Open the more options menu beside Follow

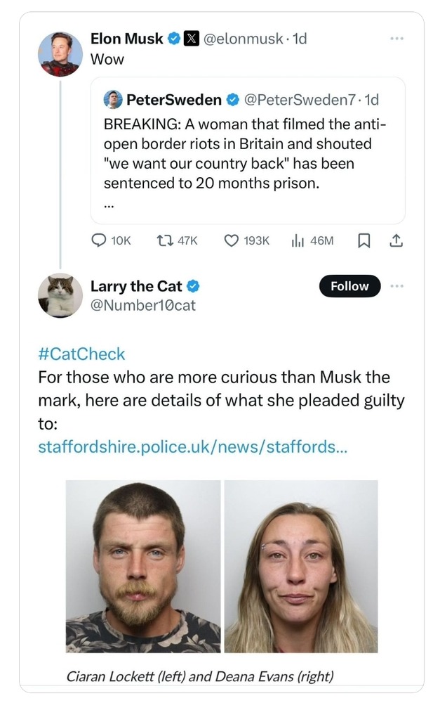[x=397, y=286]
